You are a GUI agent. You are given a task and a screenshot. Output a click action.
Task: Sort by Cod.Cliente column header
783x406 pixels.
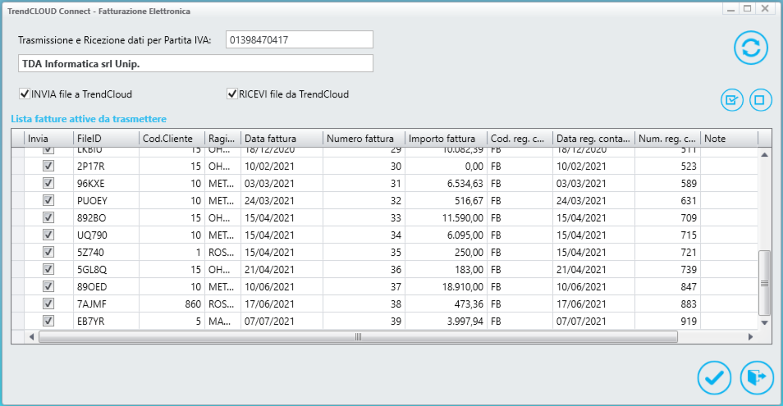pyautogui.click(x=172, y=138)
